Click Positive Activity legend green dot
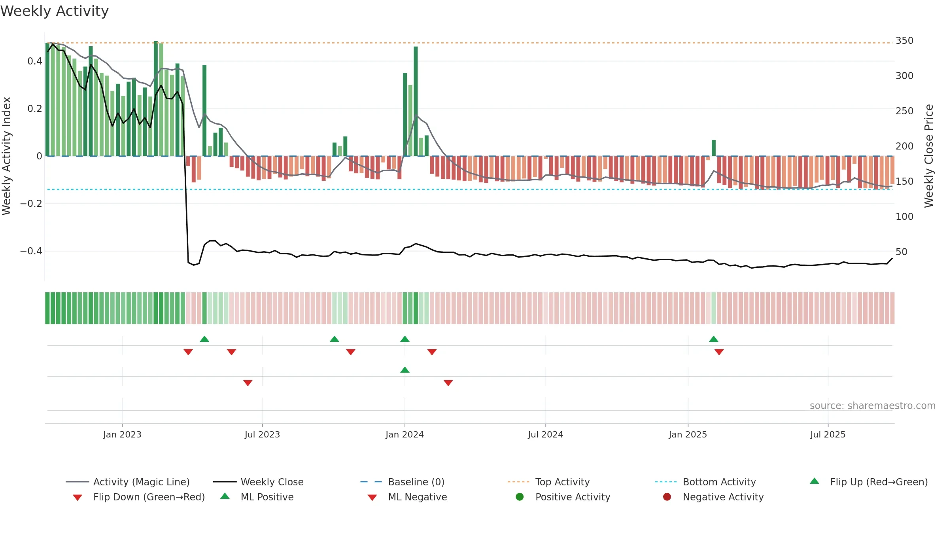949x534 pixels. coord(520,497)
